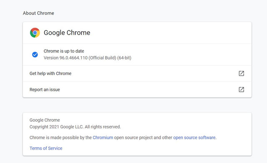Select the About Chrome heading
The image size is (267, 163).
pos(38,13)
